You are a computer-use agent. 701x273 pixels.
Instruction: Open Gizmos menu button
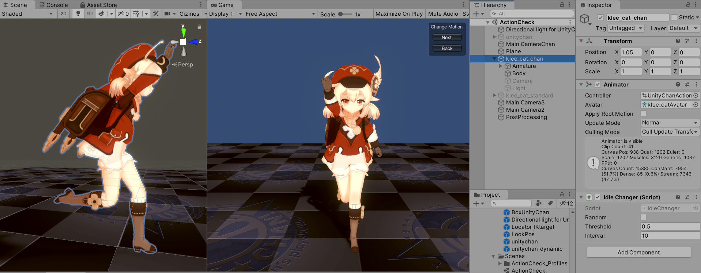189,14
